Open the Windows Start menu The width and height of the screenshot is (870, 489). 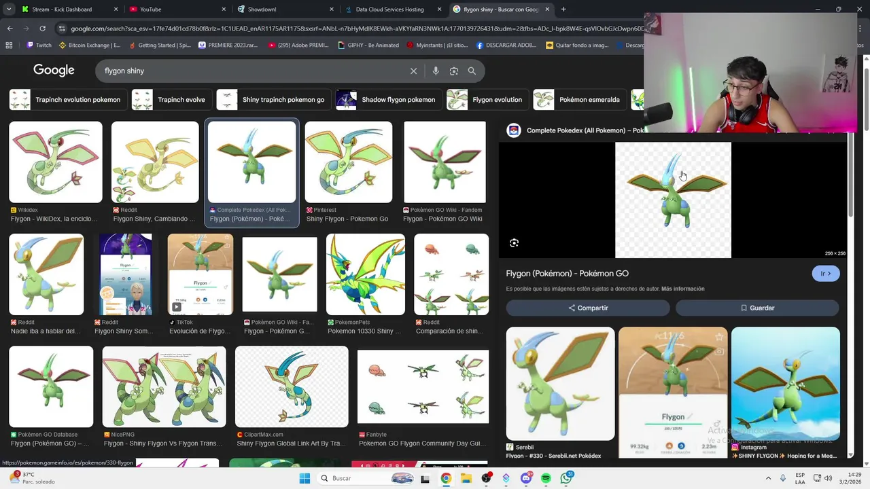[304, 478]
